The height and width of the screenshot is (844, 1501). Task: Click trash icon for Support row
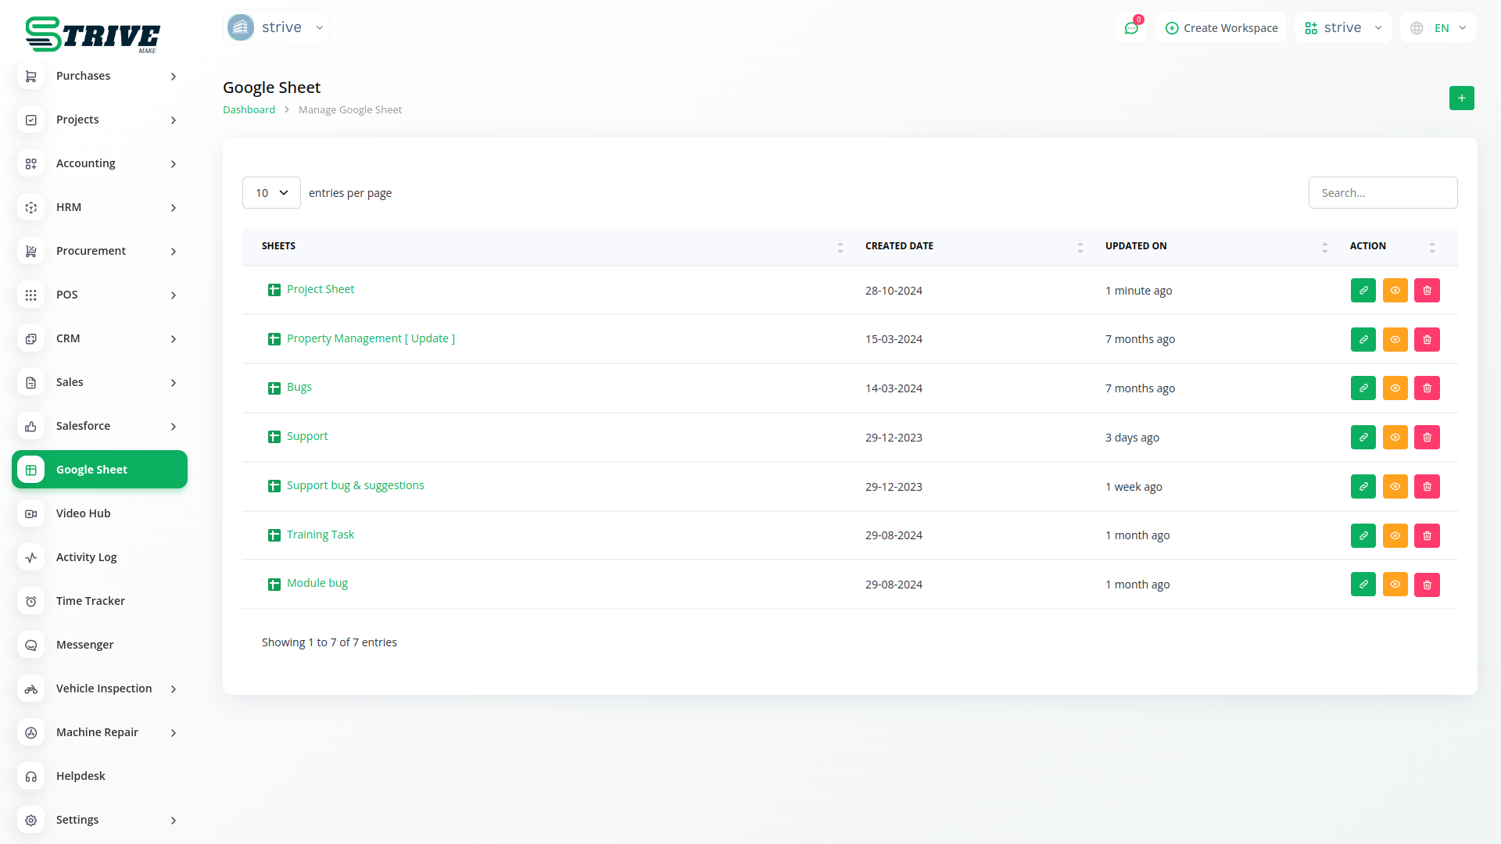coord(1427,438)
